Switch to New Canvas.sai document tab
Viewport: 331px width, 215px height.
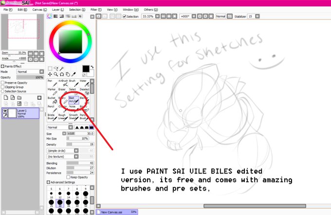pyautogui.click(x=117, y=212)
